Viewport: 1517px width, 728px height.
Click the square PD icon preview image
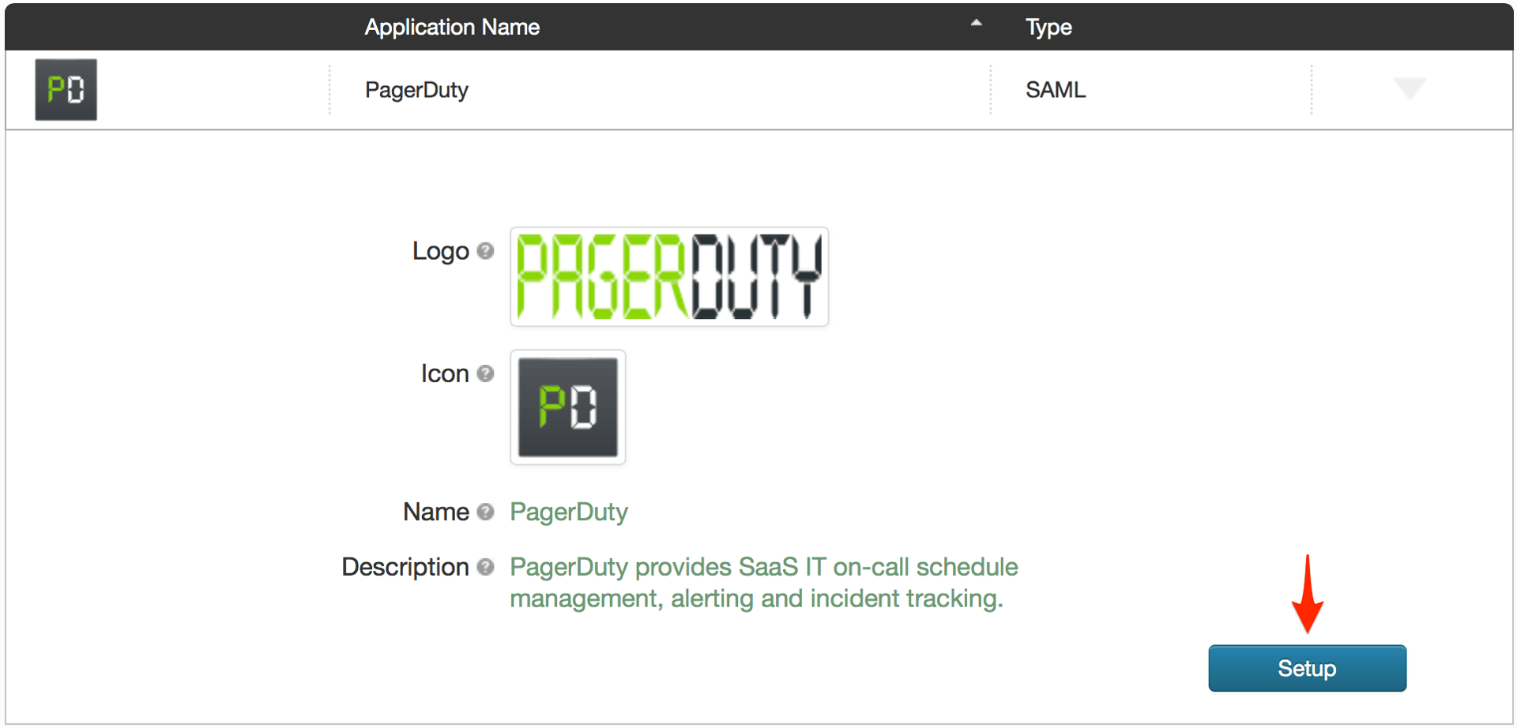(x=567, y=407)
